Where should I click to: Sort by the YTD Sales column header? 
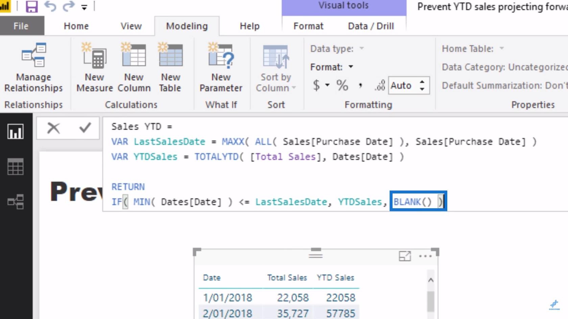pos(335,277)
